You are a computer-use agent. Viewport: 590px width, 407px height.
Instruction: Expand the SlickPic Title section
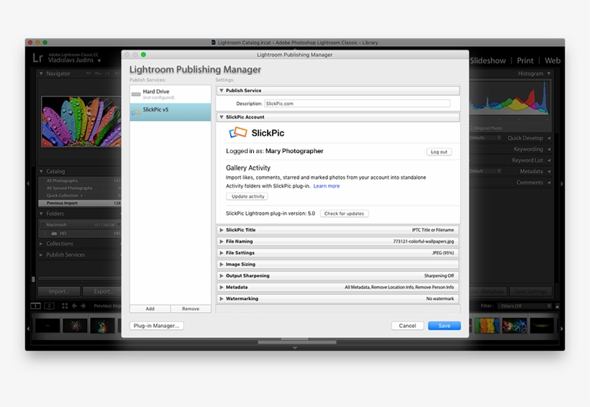click(x=222, y=230)
